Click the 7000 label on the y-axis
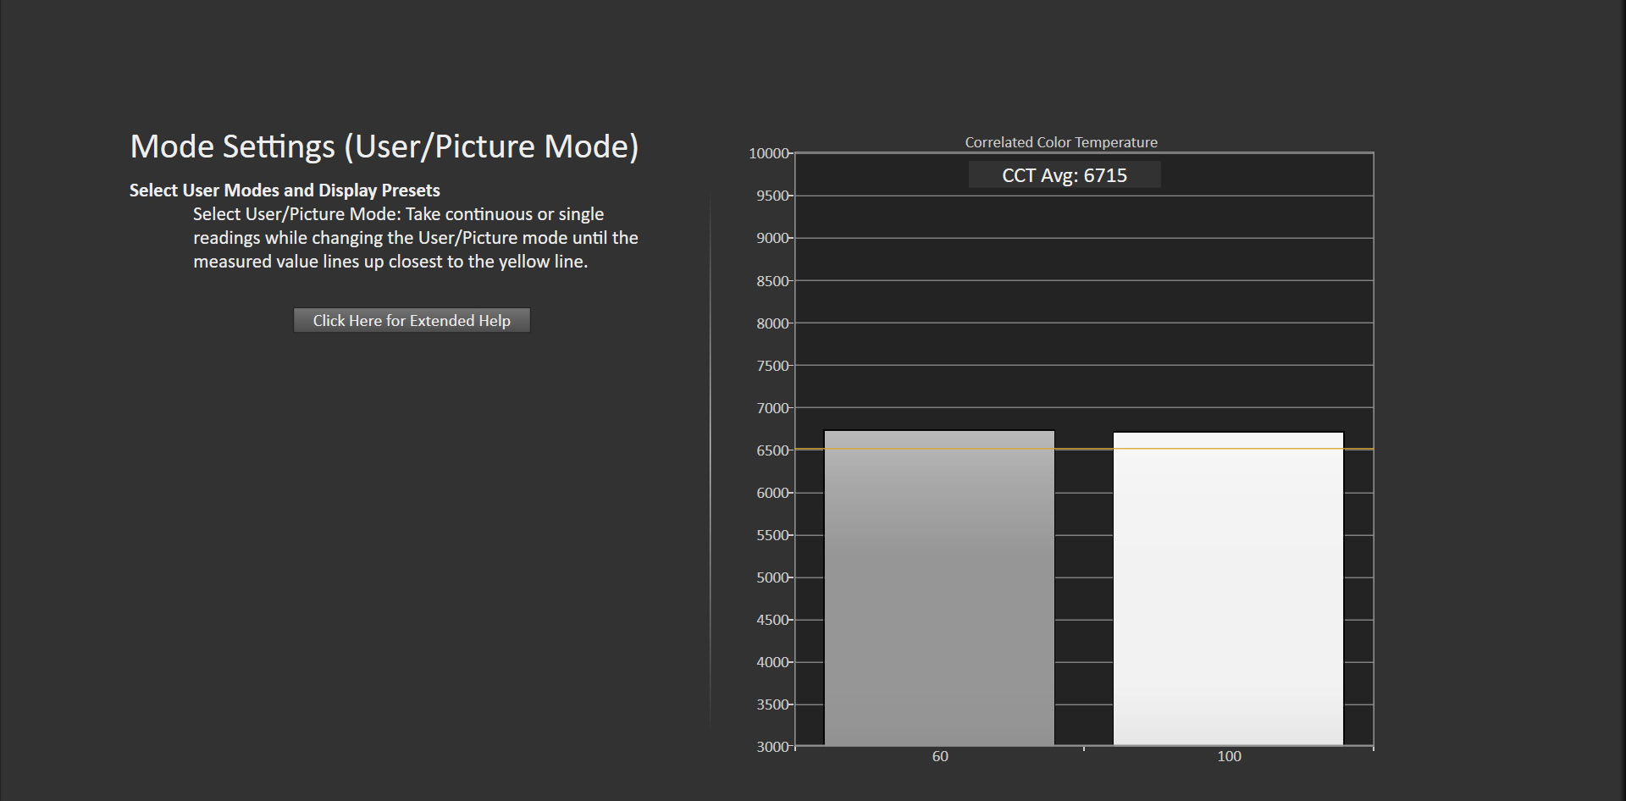The height and width of the screenshot is (801, 1626). [x=772, y=408]
